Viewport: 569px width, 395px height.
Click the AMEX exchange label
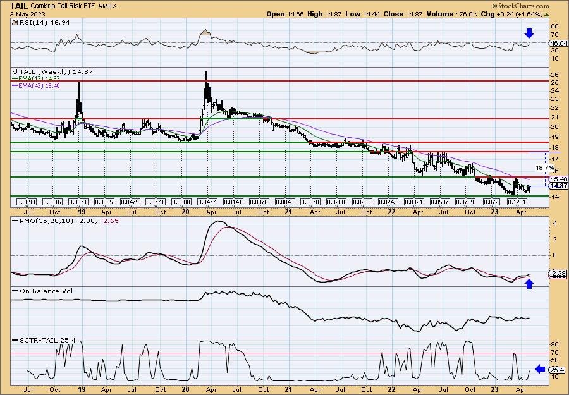click(x=107, y=6)
